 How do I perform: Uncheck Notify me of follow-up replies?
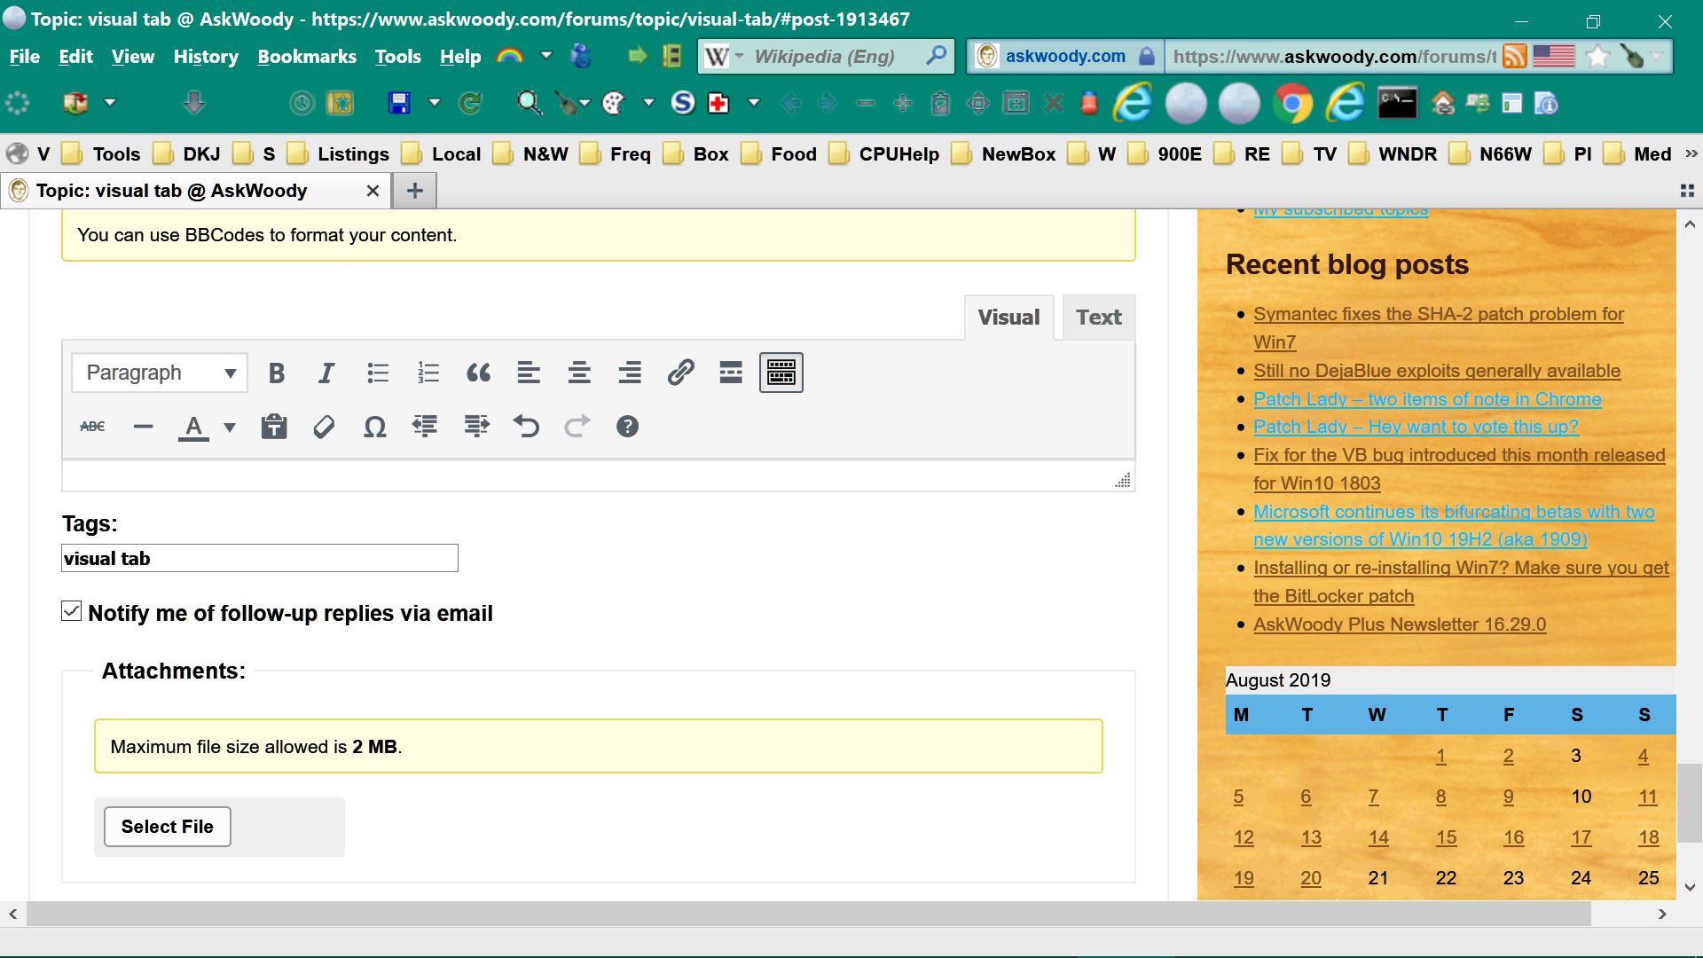72,611
